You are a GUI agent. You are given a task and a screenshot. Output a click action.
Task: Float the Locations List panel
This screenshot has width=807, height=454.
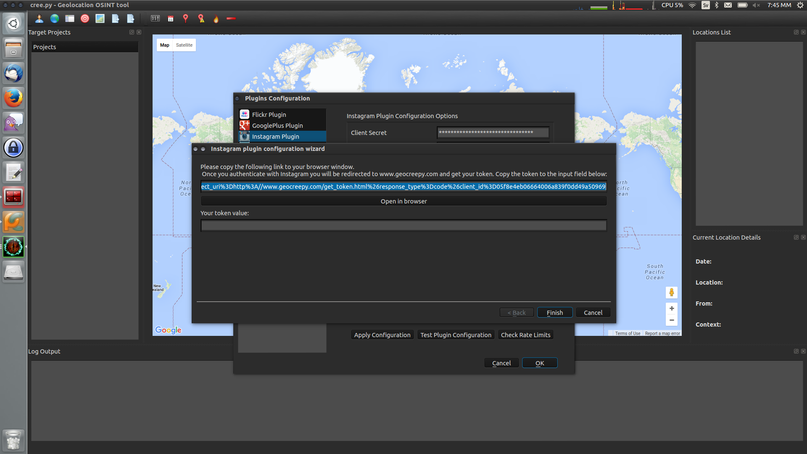(796, 32)
